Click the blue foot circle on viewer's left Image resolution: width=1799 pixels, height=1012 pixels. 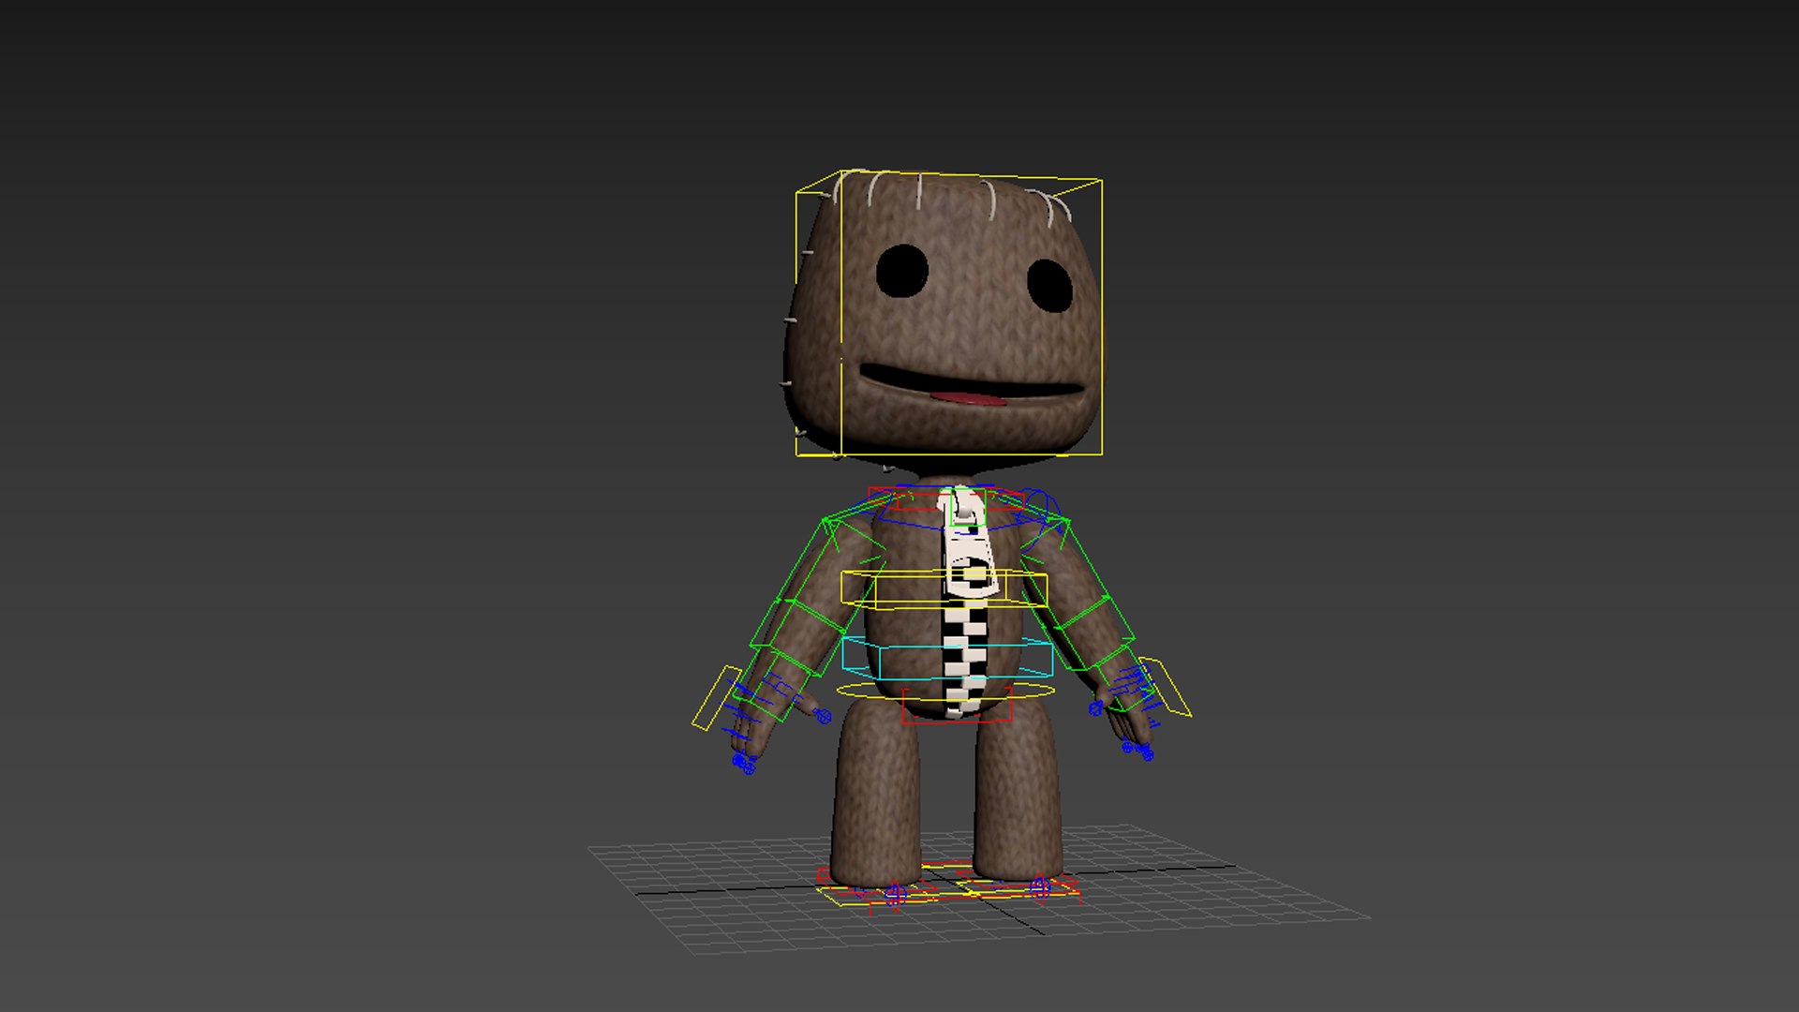tap(895, 894)
